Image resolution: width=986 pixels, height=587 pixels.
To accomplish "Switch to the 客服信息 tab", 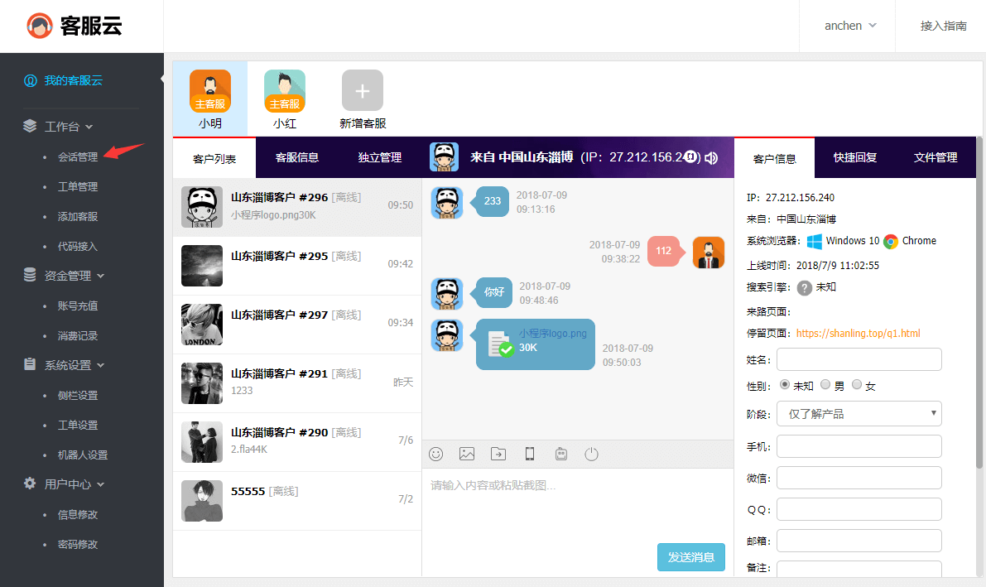I will coord(296,157).
